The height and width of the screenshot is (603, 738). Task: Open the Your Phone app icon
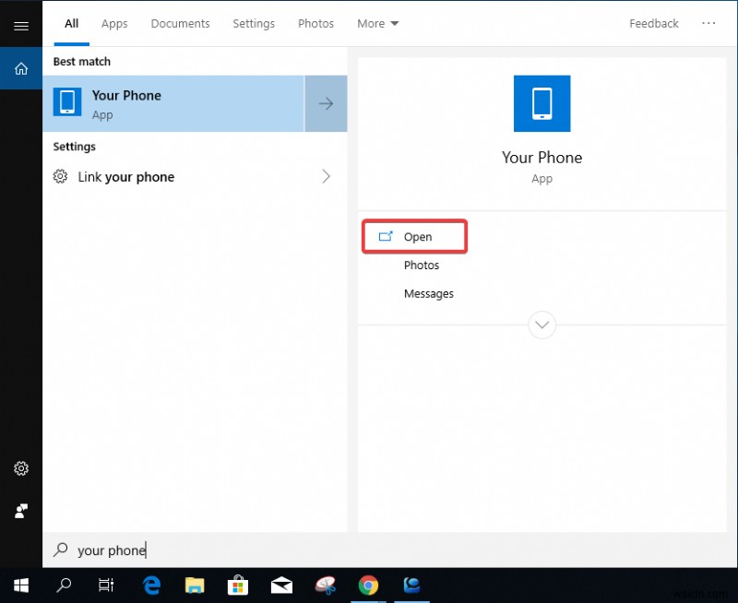[542, 104]
